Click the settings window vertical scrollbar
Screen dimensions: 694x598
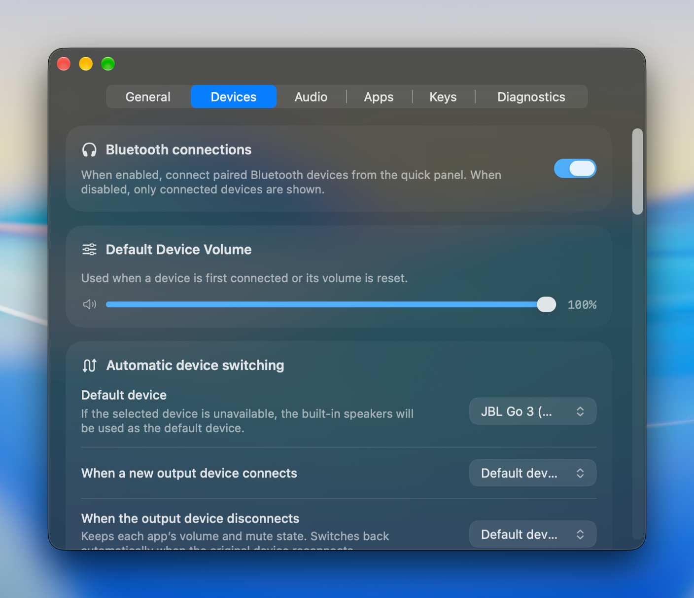pyautogui.click(x=637, y=172)
